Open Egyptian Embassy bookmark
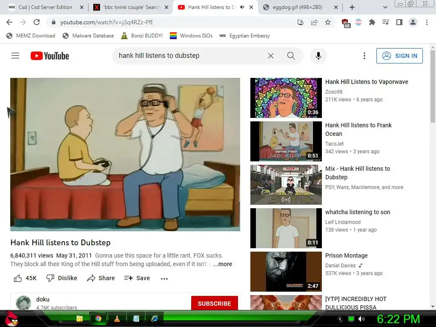 click(245, 36)
